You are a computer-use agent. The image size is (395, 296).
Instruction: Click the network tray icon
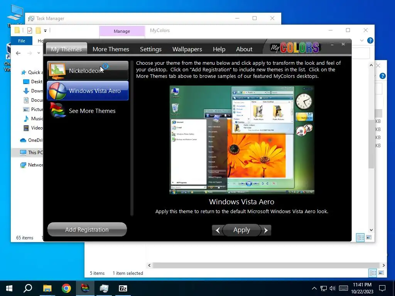pos(324,288)
